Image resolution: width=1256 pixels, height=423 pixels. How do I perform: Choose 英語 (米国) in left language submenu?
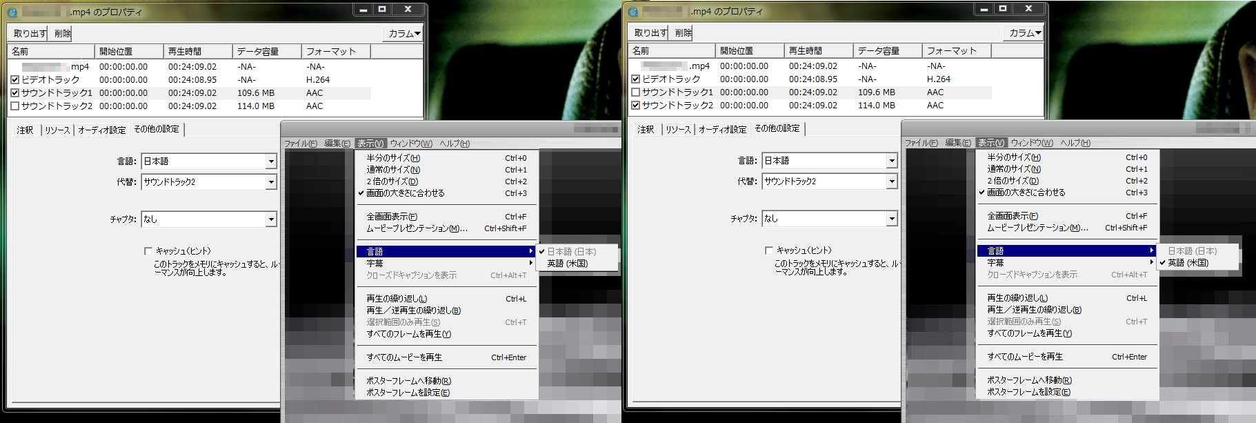(x=577, y=264)
